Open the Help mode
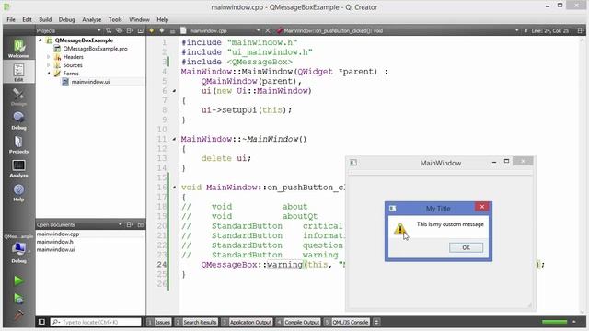Viewport: 589px width, 331px height. pos(18,192)
